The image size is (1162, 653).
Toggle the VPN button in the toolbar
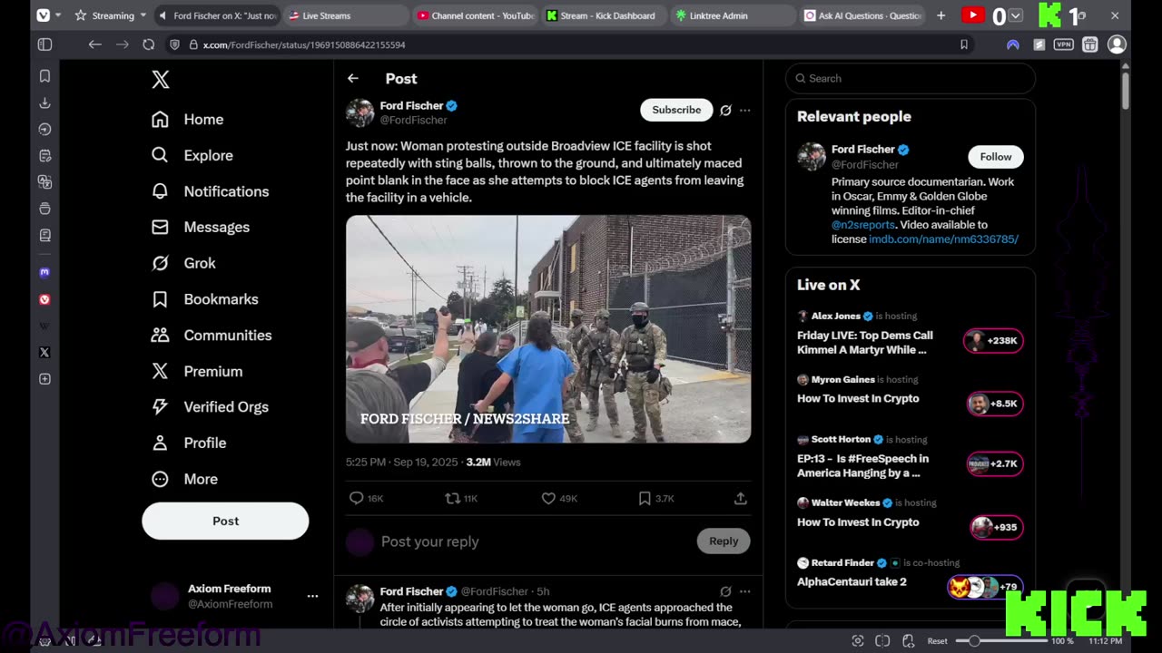1064,44
